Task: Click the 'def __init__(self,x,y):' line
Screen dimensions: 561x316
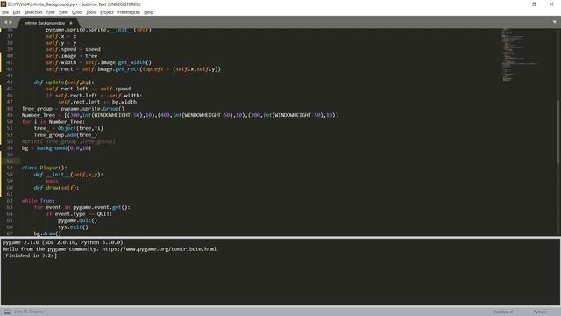Action: point(68,175)
